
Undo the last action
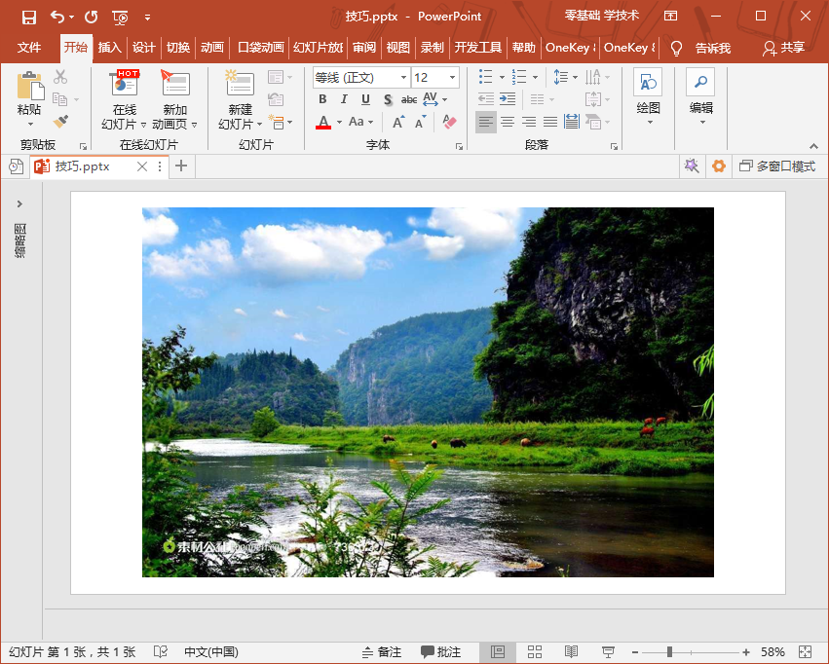[57, 18]
